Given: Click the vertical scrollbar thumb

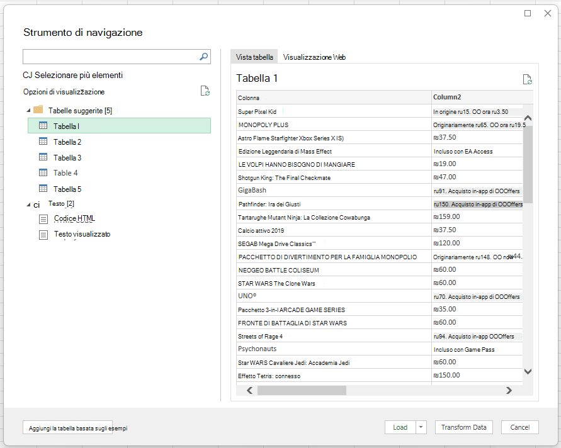Looking at the screenshot, I should (528, 164).
